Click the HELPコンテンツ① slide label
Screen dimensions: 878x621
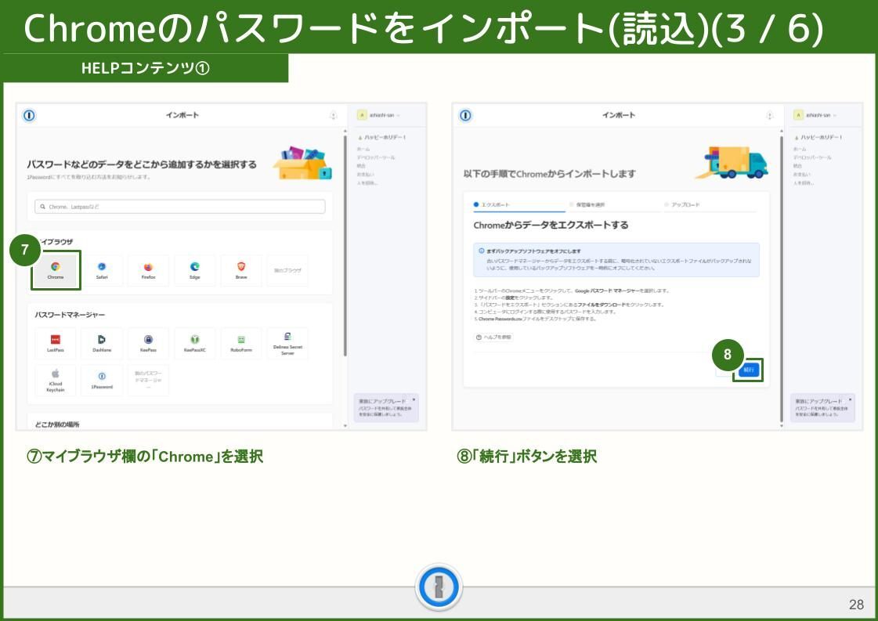click(x=146, y=68)
